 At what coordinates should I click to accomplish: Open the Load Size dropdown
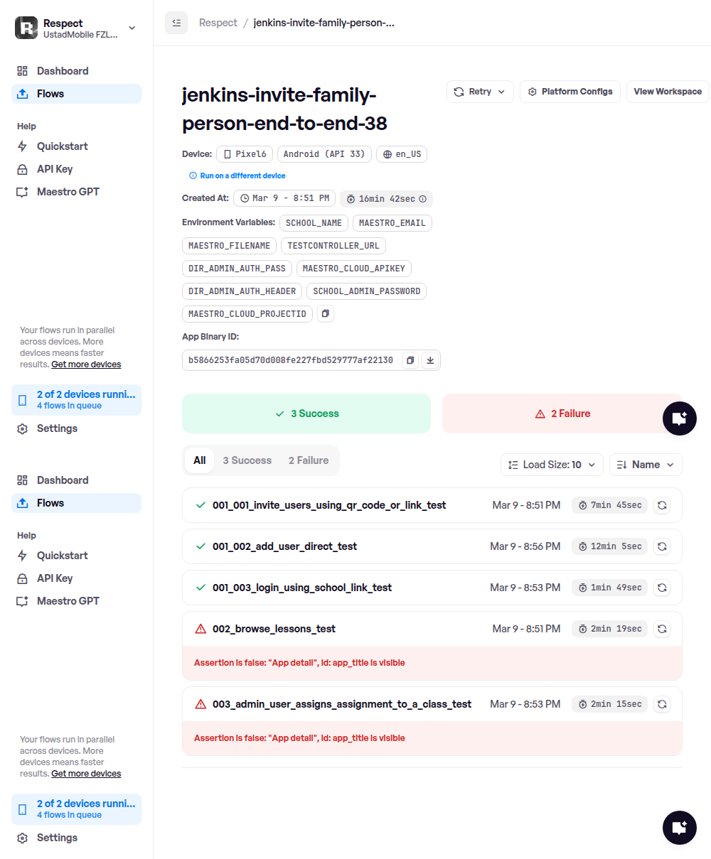click(x=552, y=465)
